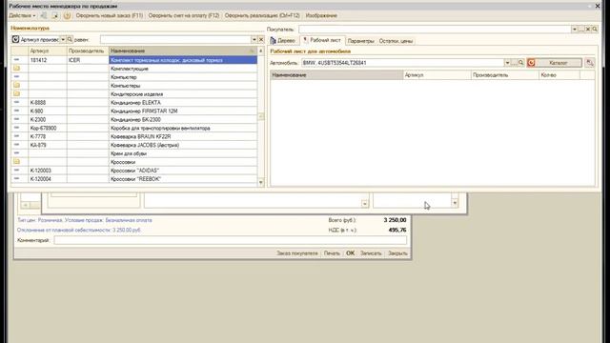Select row with article 181412
The width and height of the screenshot is (610, 343).
[134, 60]
